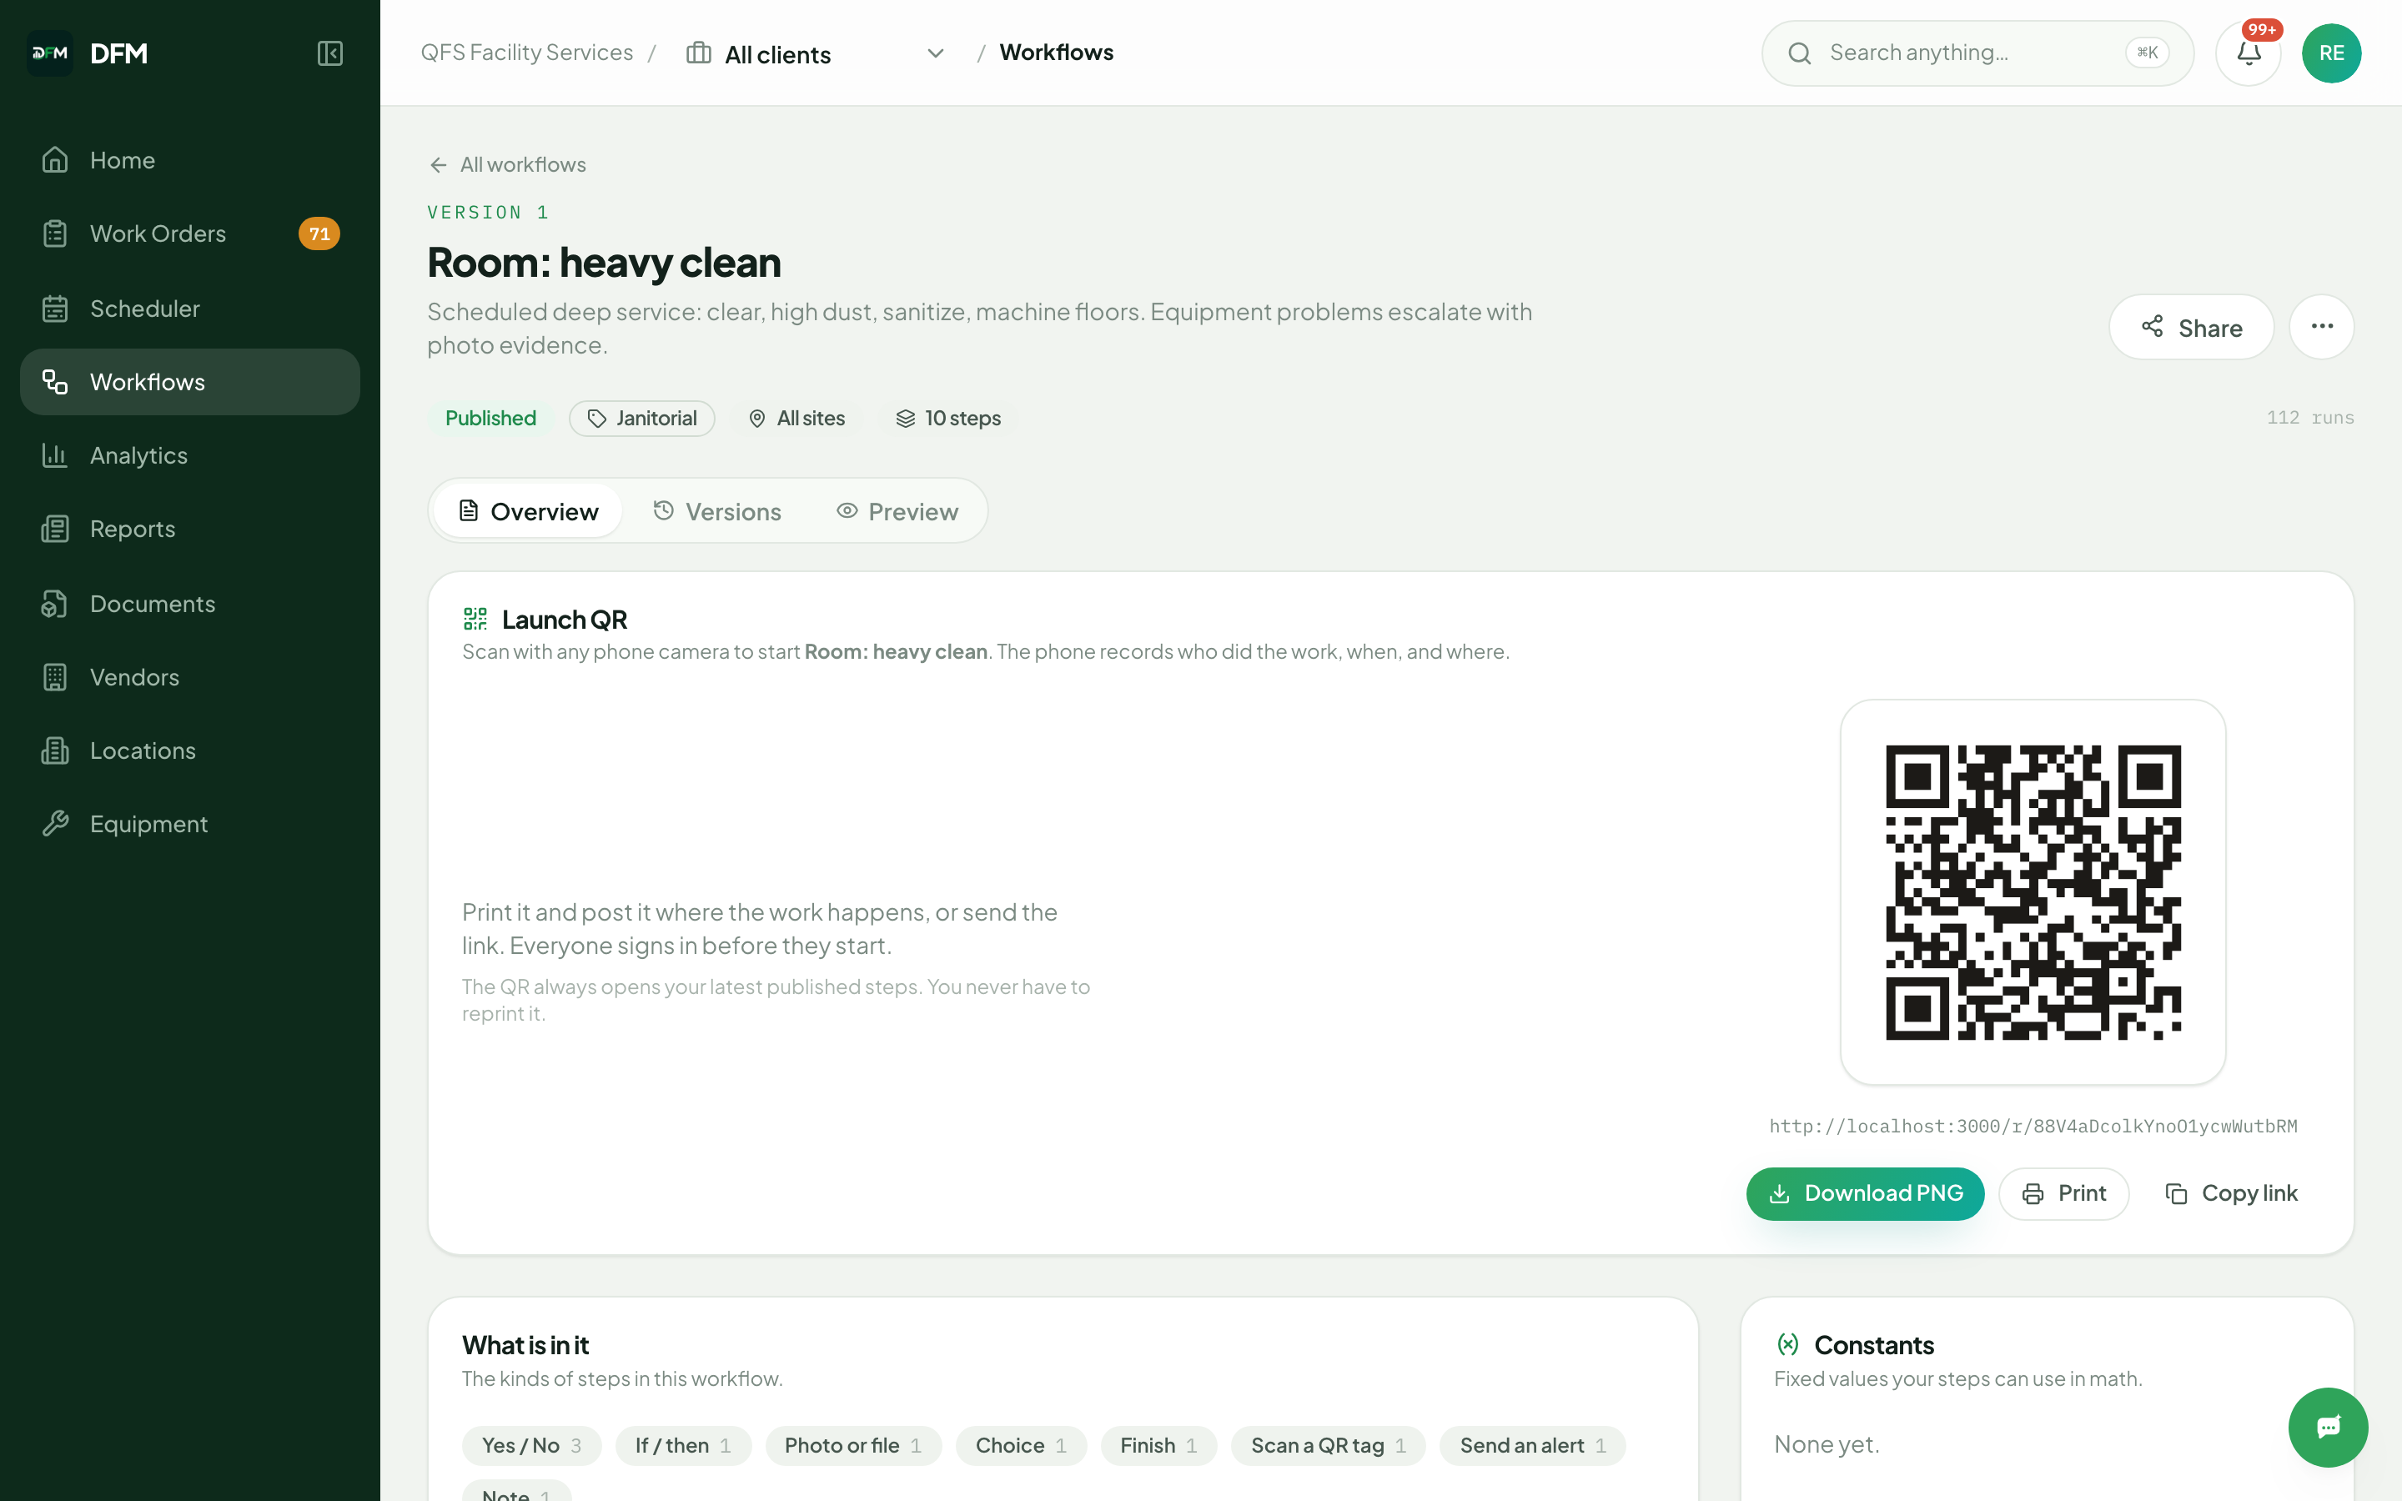Go to Scheduler in sidebar
The height and width of the screenshot is (1501, 2402).
[x=189, y=309]
